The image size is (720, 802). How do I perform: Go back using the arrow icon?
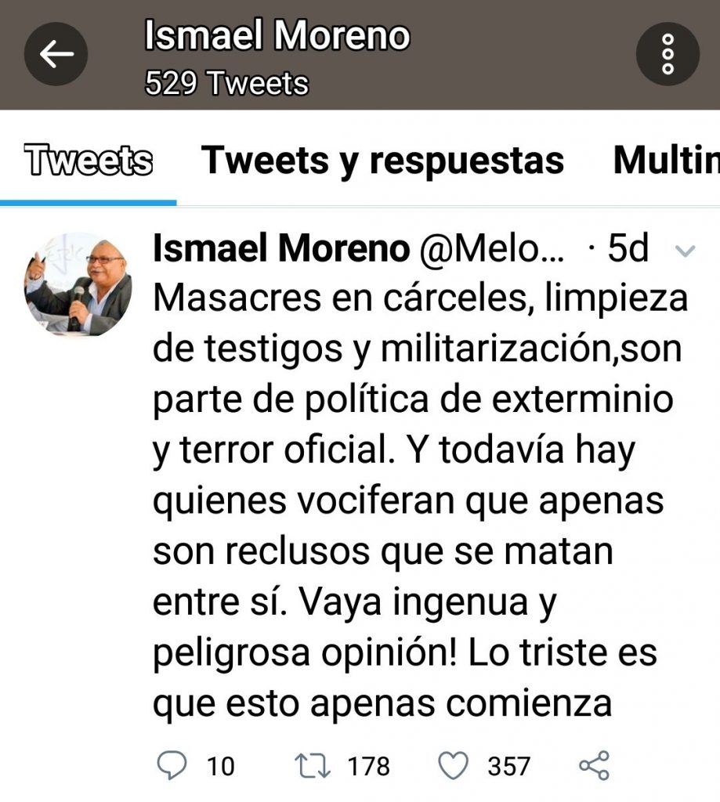click(56, 54)
